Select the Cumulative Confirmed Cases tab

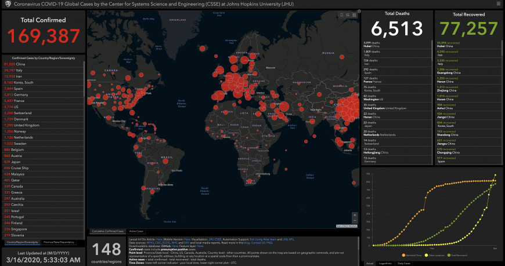(107, 231)
